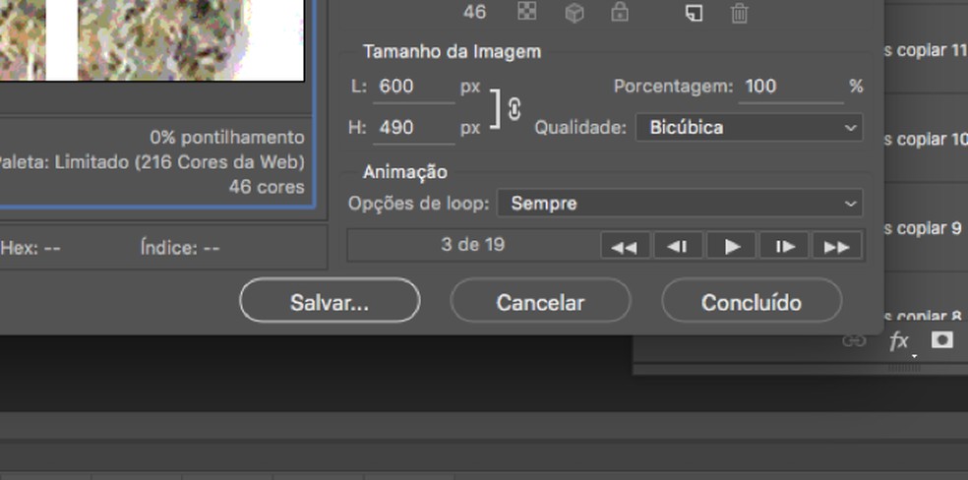Click the Porcentagem field showing 100

791,87
